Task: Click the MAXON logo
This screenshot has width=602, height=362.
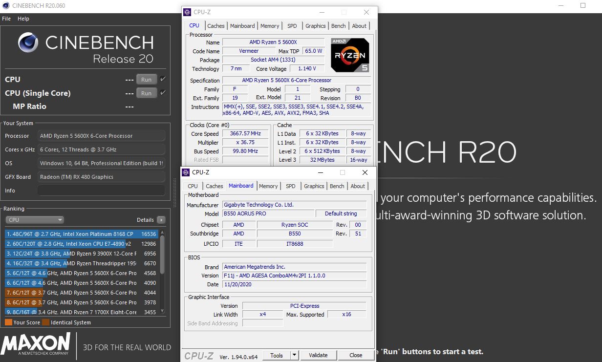Action: pyautogui.click(x=35, y=344)
